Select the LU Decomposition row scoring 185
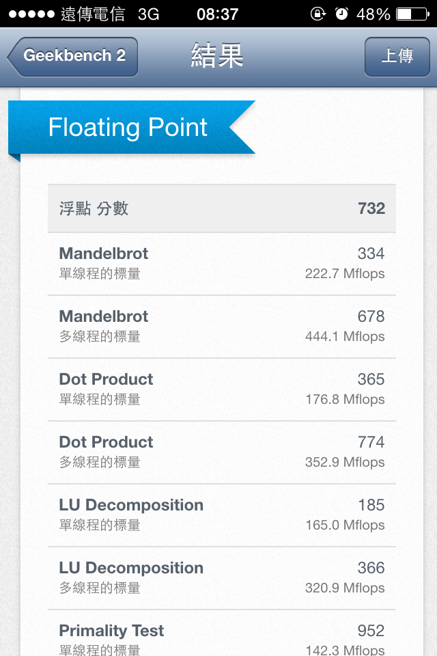This screenshot has height=656, width=437. [x=221, y=515]
